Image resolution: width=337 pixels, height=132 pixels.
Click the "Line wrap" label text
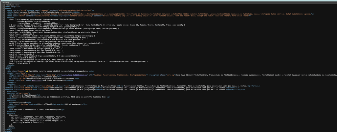click(x=5, y=2)
